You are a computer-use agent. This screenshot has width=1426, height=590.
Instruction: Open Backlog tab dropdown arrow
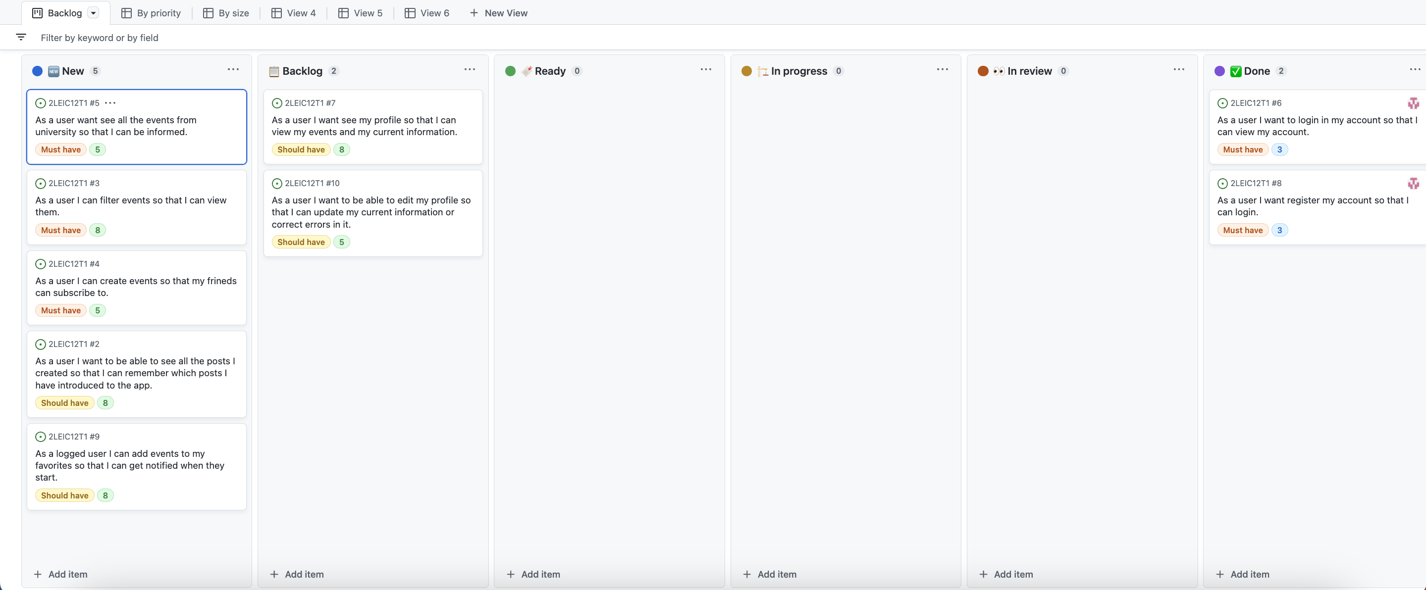[94, 13]
